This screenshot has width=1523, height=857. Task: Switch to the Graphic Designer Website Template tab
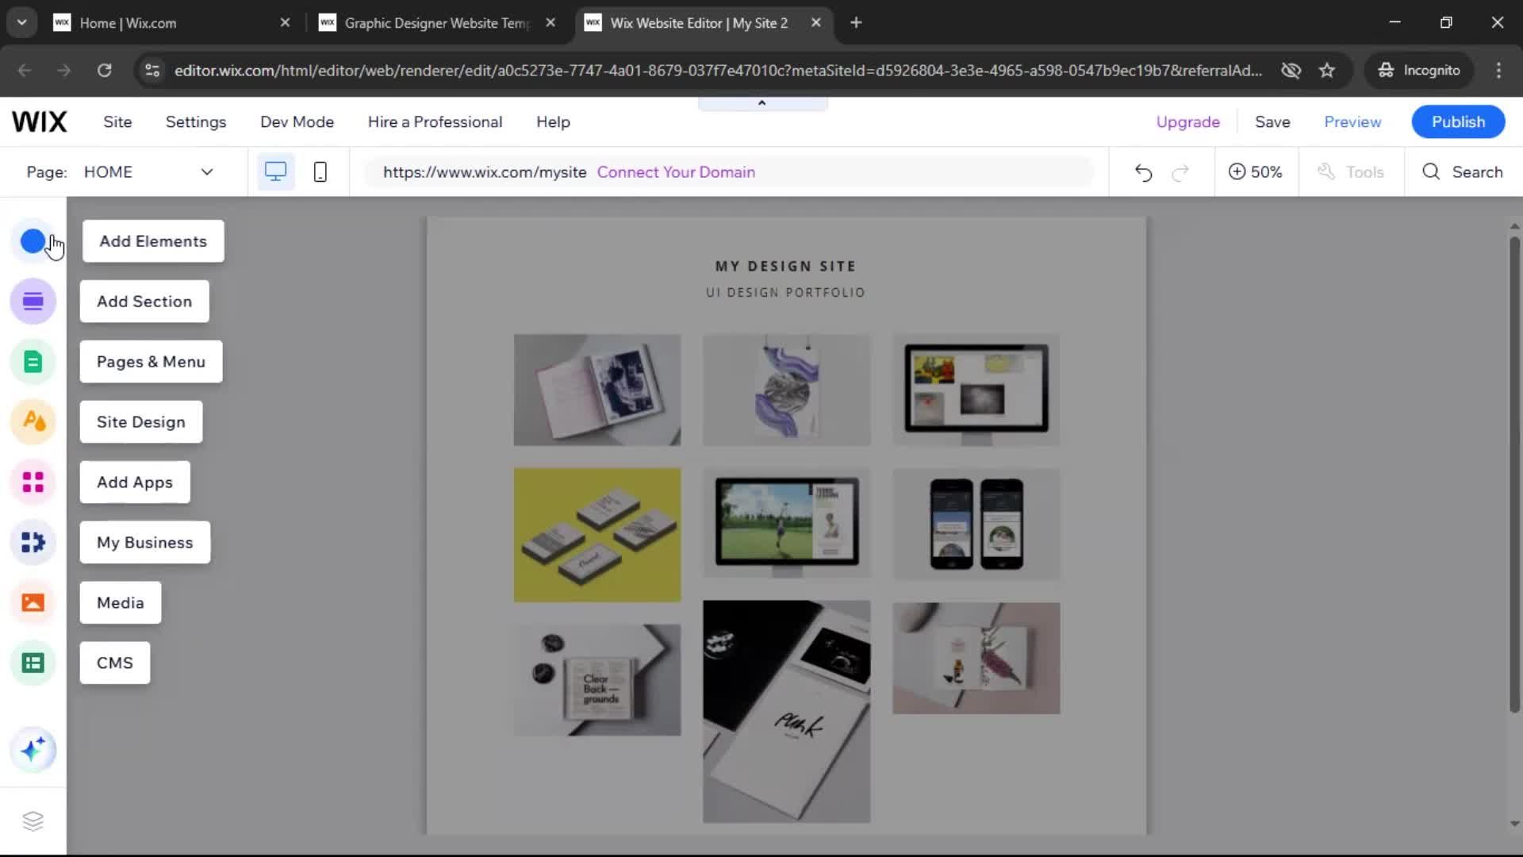point(436,22)
